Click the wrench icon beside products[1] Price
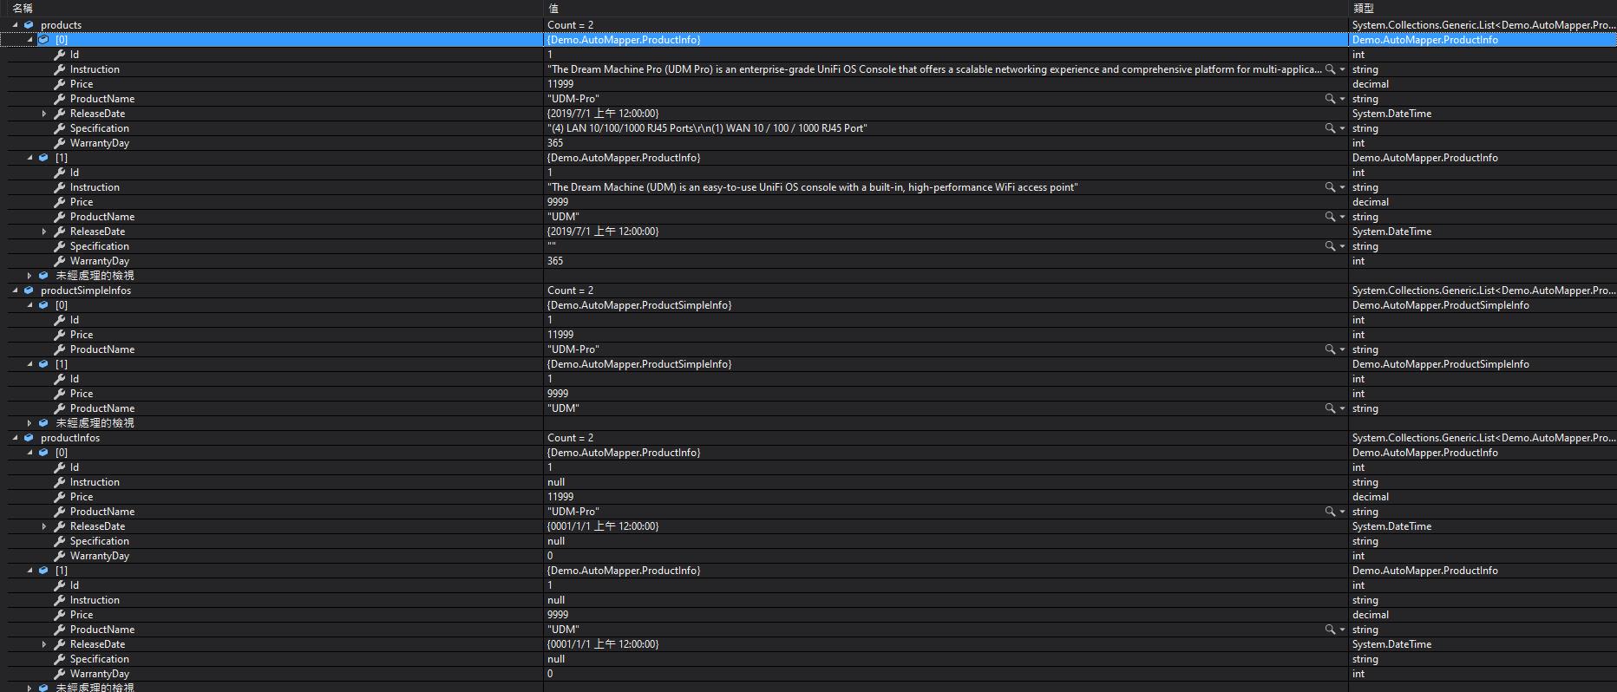 pos(59,202)
